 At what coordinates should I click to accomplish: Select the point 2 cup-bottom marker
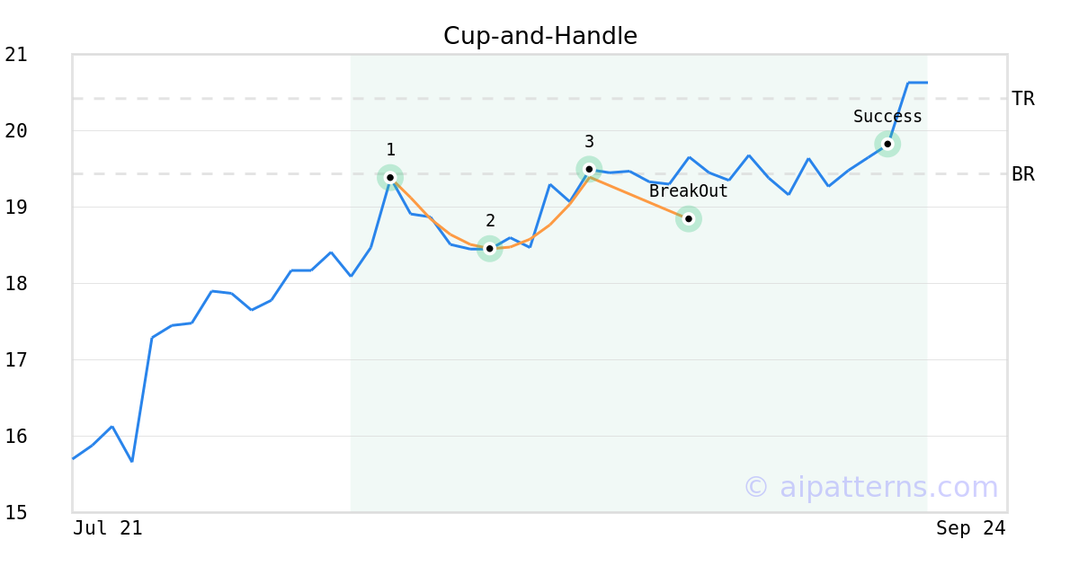click(x=489, y=248)
